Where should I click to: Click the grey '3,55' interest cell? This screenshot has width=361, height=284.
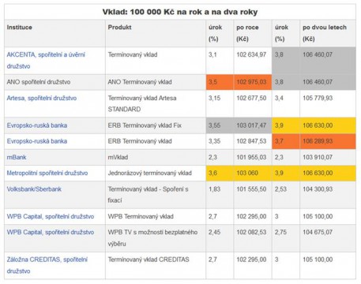(x=220, y=125)
